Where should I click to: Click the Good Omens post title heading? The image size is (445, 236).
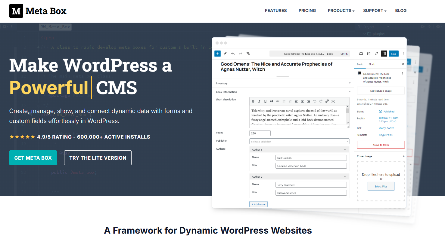point(276,67)
